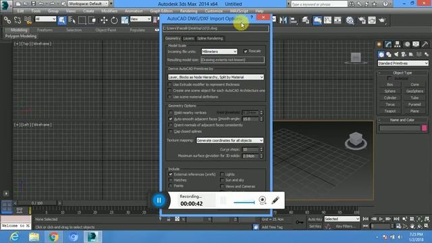Enable Use scene material definitions checkbox
Image resolution: width=432 pixels, height=243 pixels.
(169, 97)
